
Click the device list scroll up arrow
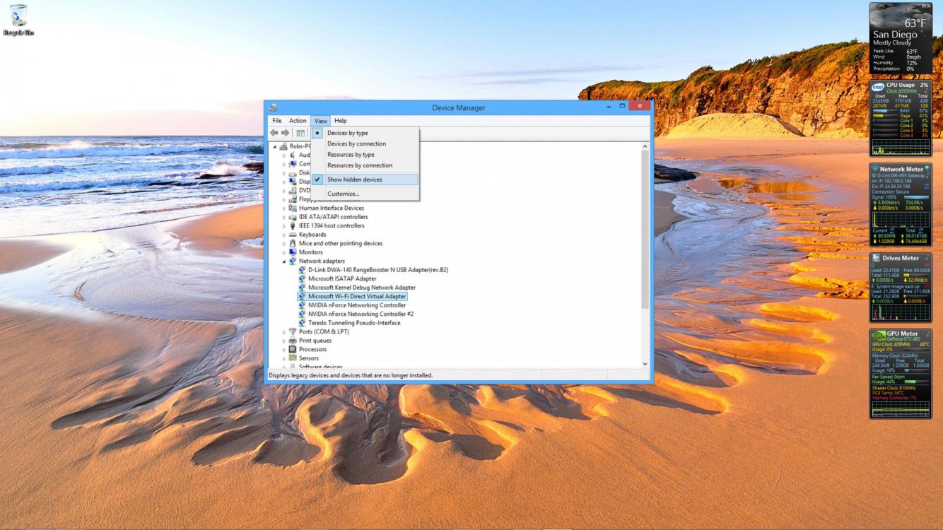coord(645,146)
